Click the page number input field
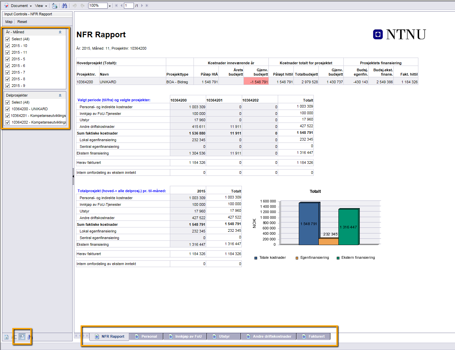 coord(129,6)
